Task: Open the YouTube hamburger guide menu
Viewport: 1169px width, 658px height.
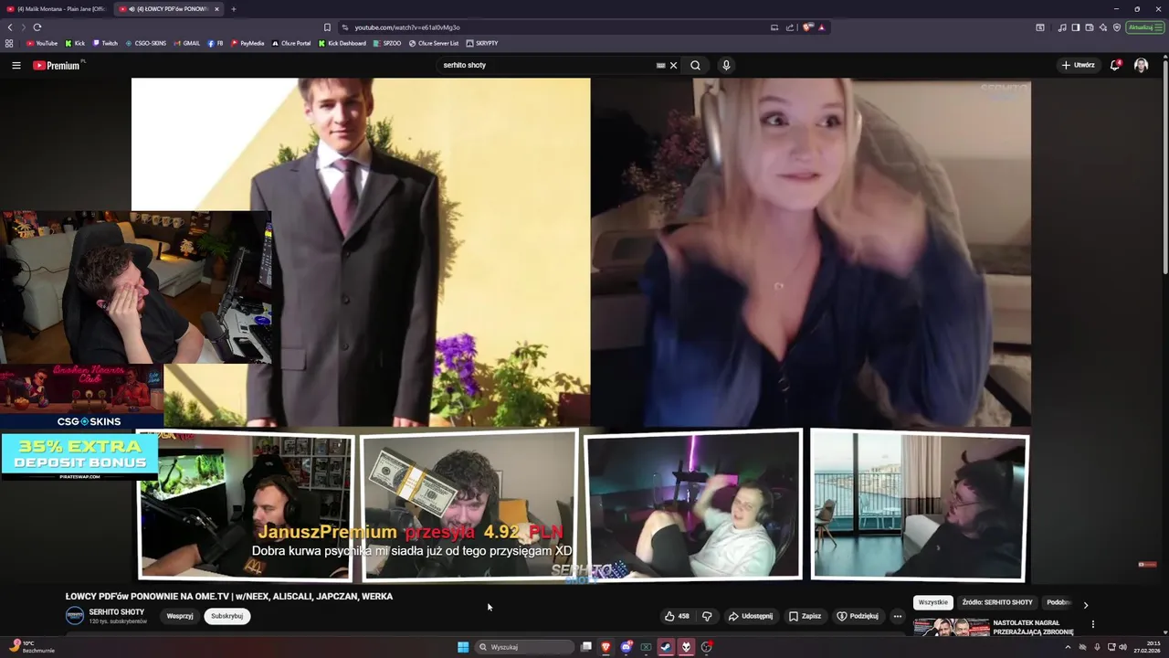Action: point(16,65)
